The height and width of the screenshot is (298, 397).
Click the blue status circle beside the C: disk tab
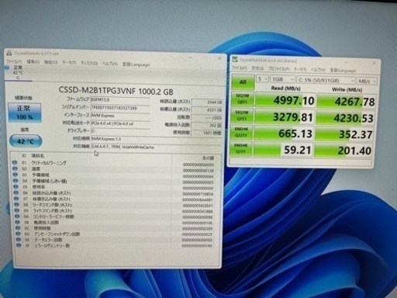tap(7, 68)
